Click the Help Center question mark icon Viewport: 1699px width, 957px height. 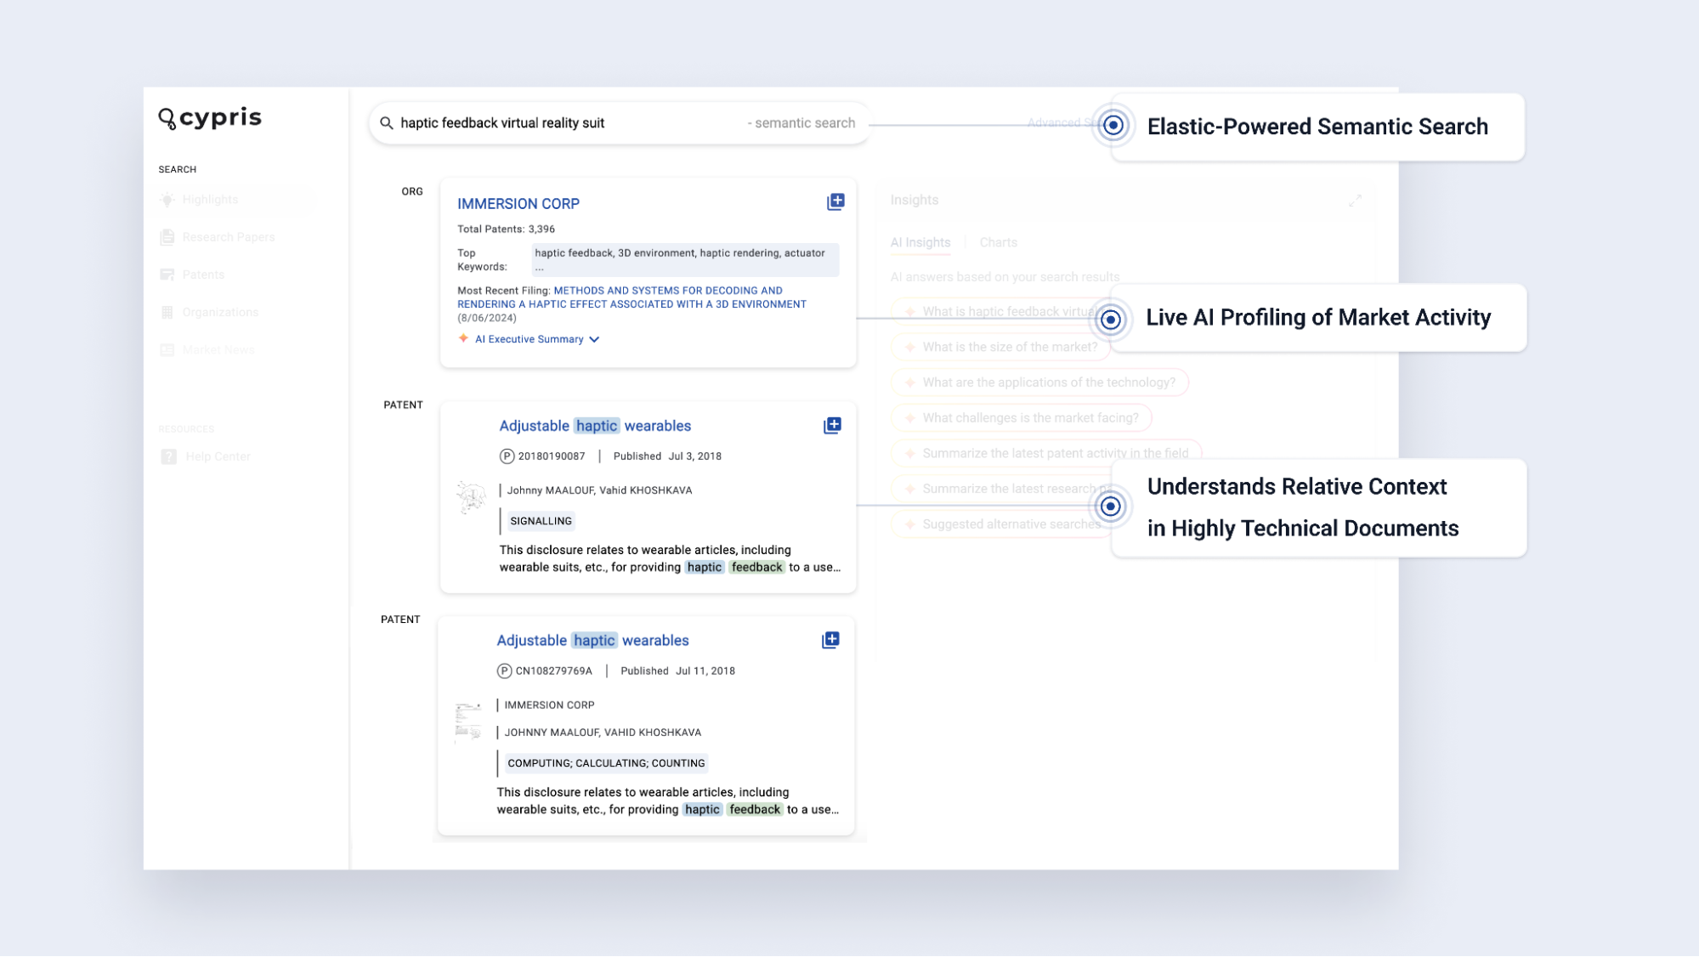tap(168, 456)
